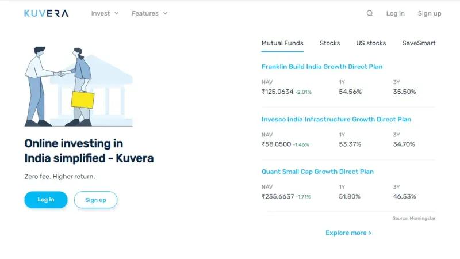Expand the Invest dropdown menu
Screen dimensions: 460x259
105,13
